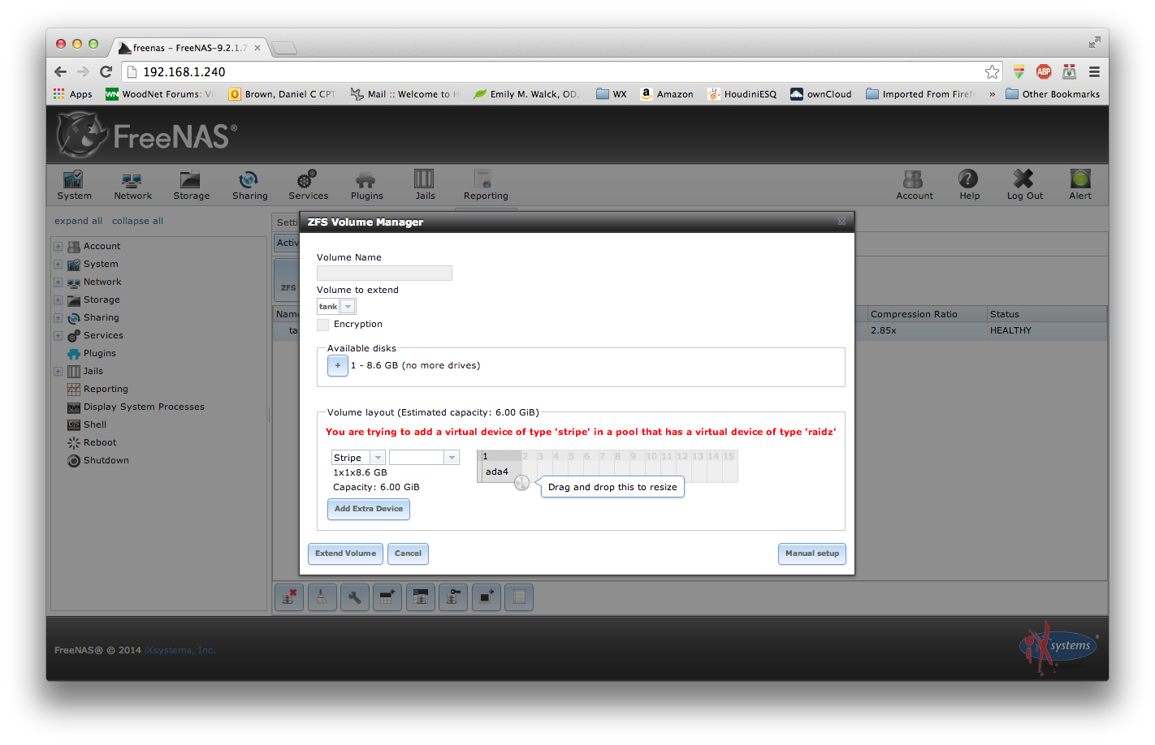Click the wrench edit options icon
Viewport: 1155px width, 745px height.
355,598
